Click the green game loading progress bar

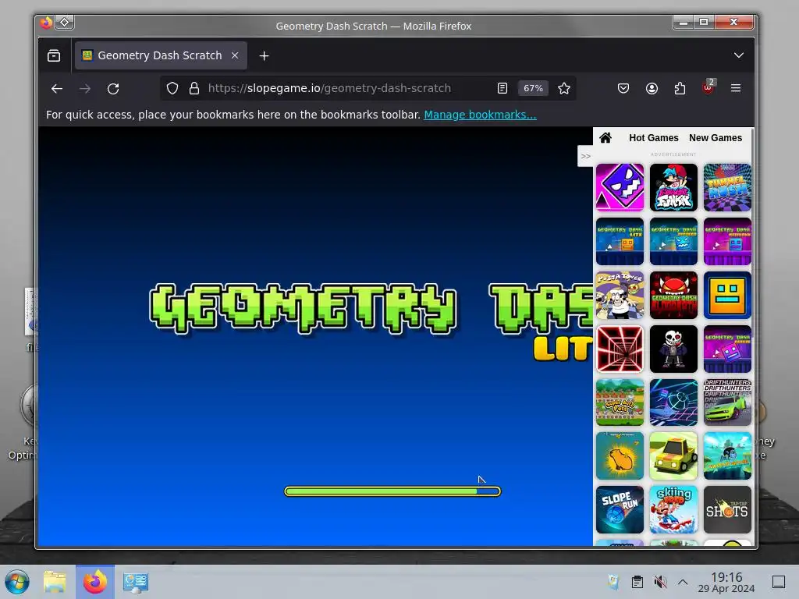[x=392, y=491]
